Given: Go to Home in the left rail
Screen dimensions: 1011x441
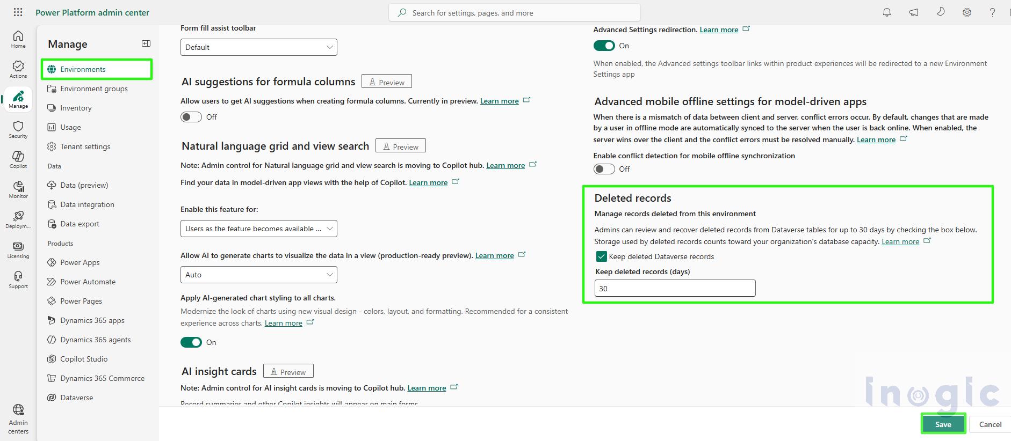Looking at the screenshot, I should click(18, 39).
